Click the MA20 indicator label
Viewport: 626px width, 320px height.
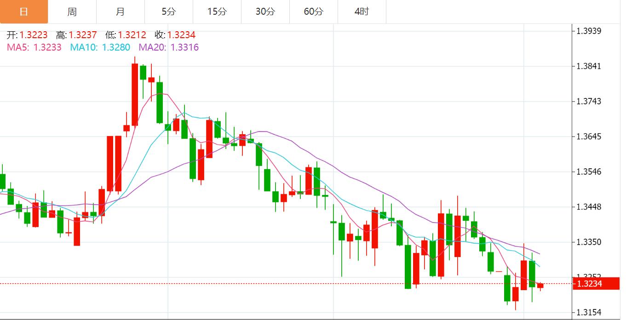(169, 47)
